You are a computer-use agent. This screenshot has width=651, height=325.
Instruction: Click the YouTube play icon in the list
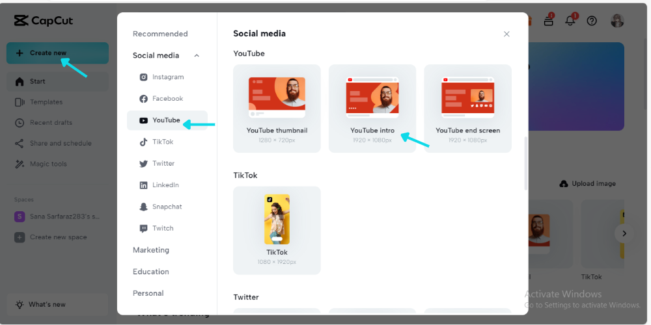pos(144,121)
